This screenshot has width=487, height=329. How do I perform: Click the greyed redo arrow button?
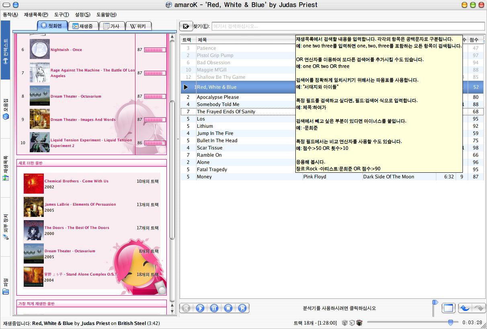pyautogui.click(x=479, y=308)
